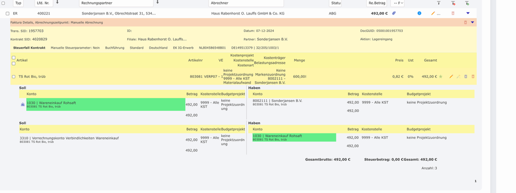Tick the checkbox for ER invoice 400221
This screenshot has width=516, height=193.
point(7,13)
